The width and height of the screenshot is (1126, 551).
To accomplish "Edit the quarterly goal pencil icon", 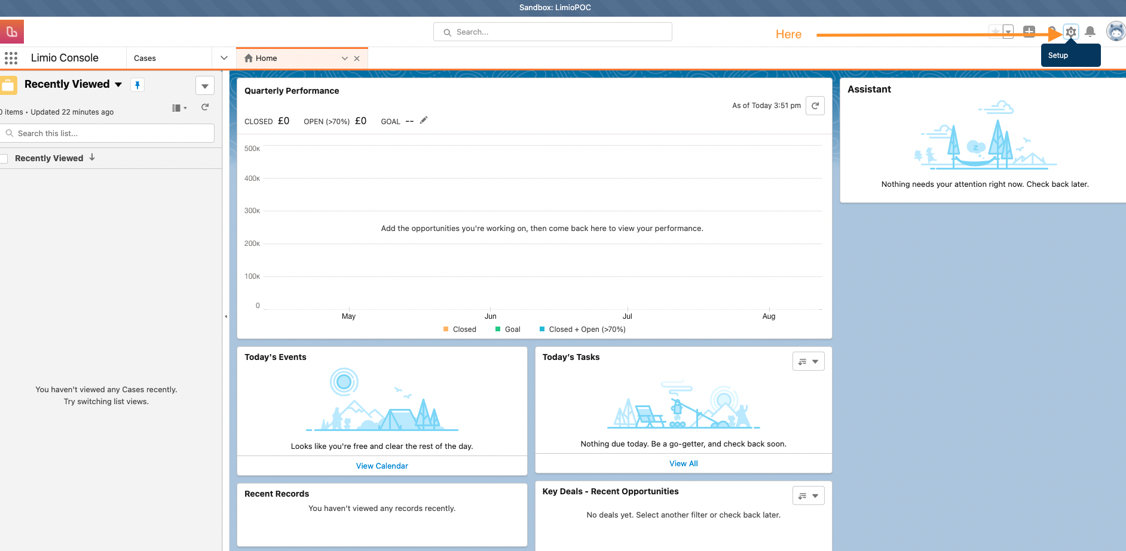I will click(x=424, y=120).
